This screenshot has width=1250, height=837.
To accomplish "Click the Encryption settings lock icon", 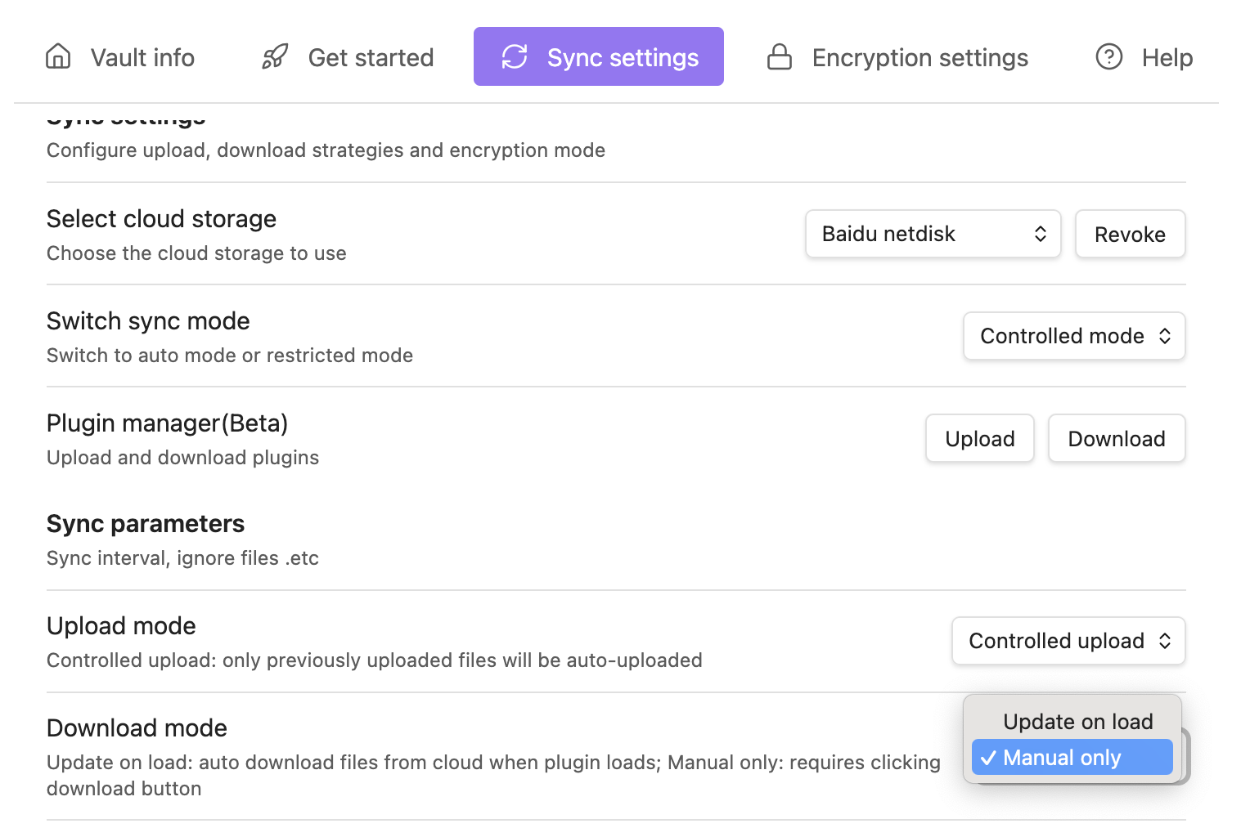I will 780,56.
